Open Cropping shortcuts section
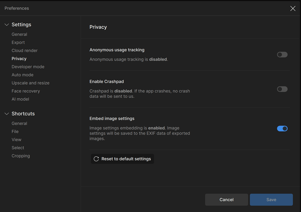Image resolution: width=301 pixels, height=212 pixels. [x=21, y=156]
